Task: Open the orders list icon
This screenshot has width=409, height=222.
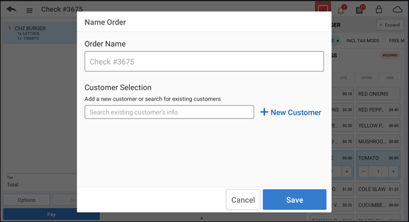Action: pos(359,10)
